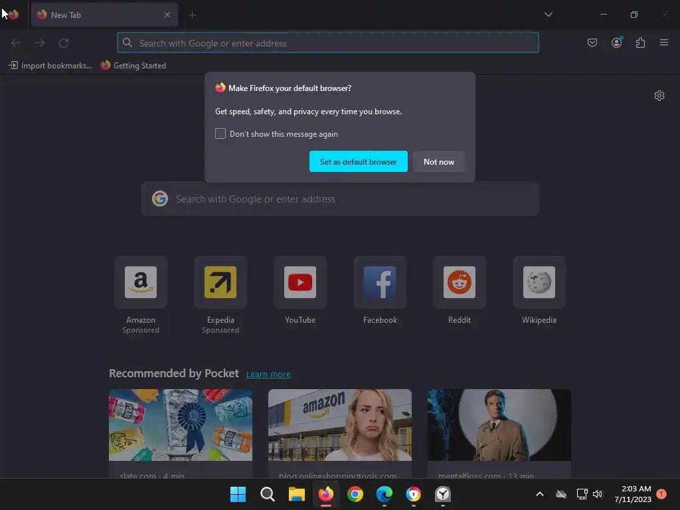
Task: Open the mentalfloss.com Pocket story thumbnail
Action: coord(499,425)
